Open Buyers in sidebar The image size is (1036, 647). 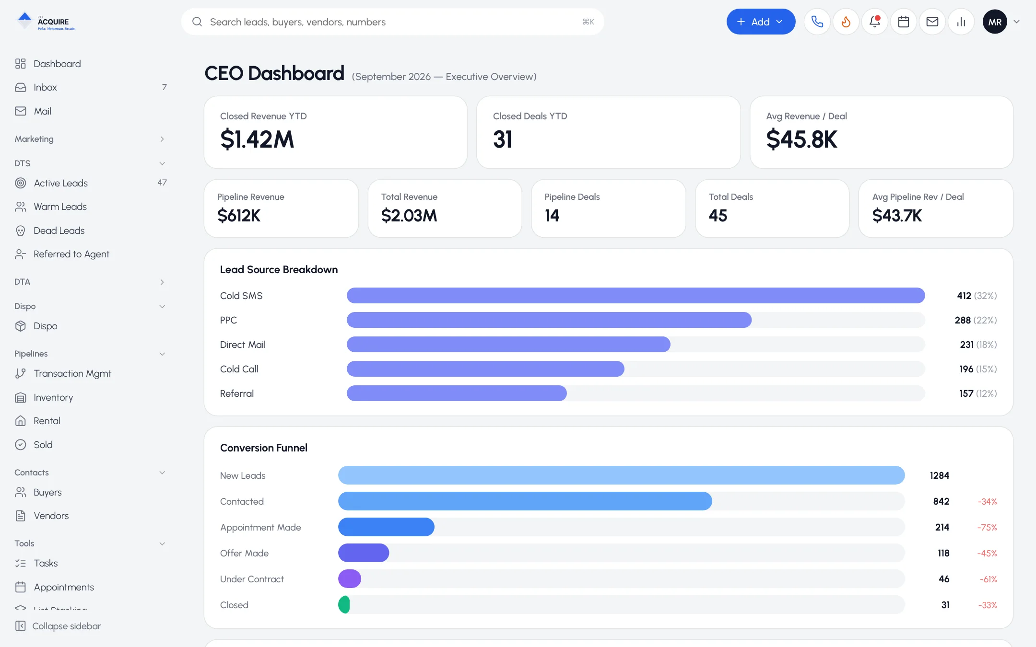point(91,492)
